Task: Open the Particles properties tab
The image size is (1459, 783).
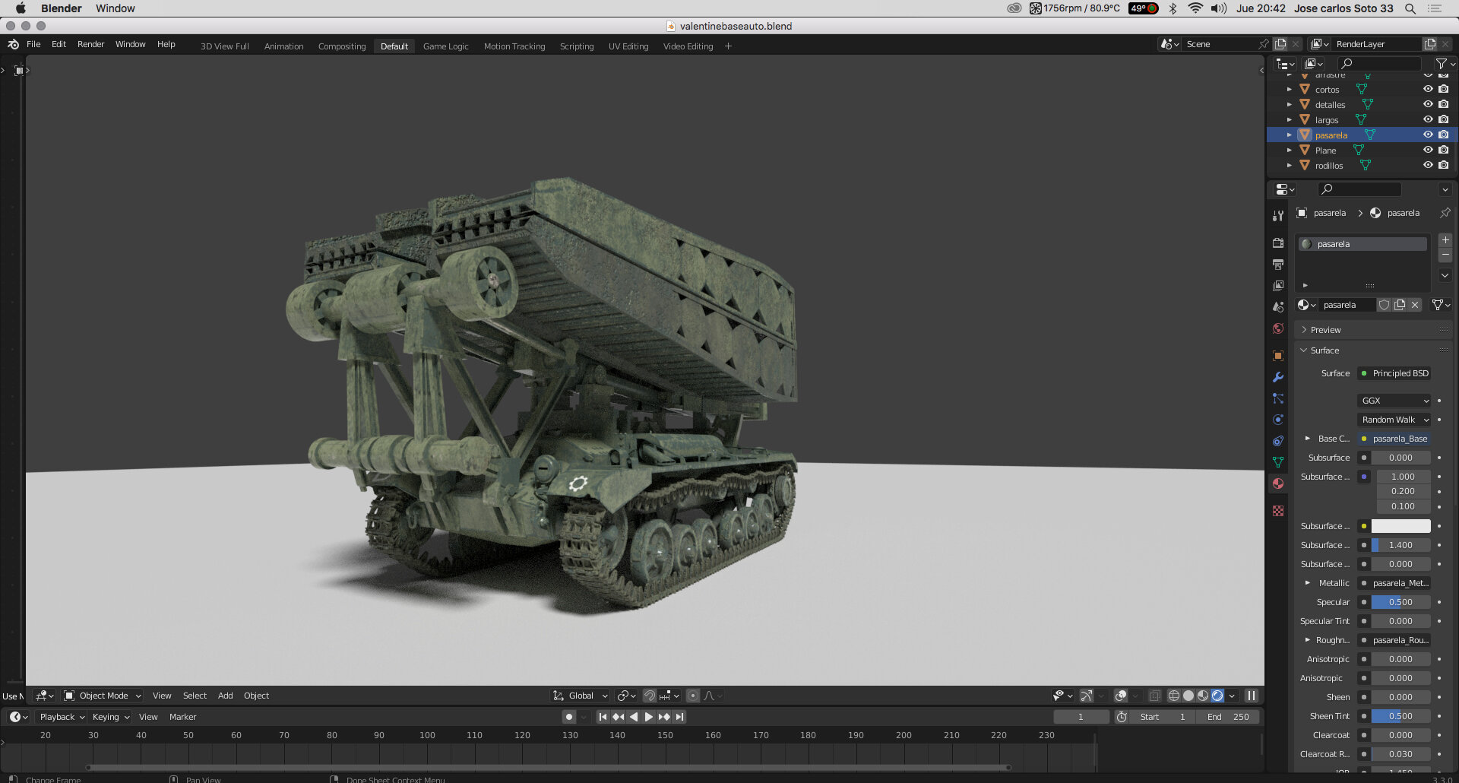Action: pyautogui.click(x=1278, y=398)
